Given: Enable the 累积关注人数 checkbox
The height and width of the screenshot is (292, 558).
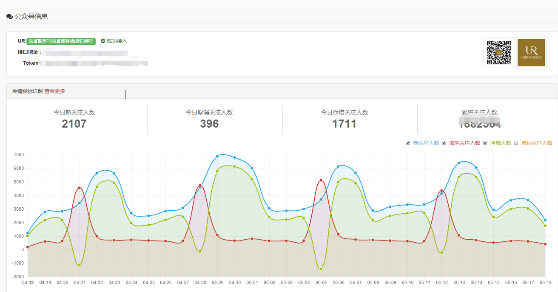Looking at the screenshot, I should coord(516,143).
